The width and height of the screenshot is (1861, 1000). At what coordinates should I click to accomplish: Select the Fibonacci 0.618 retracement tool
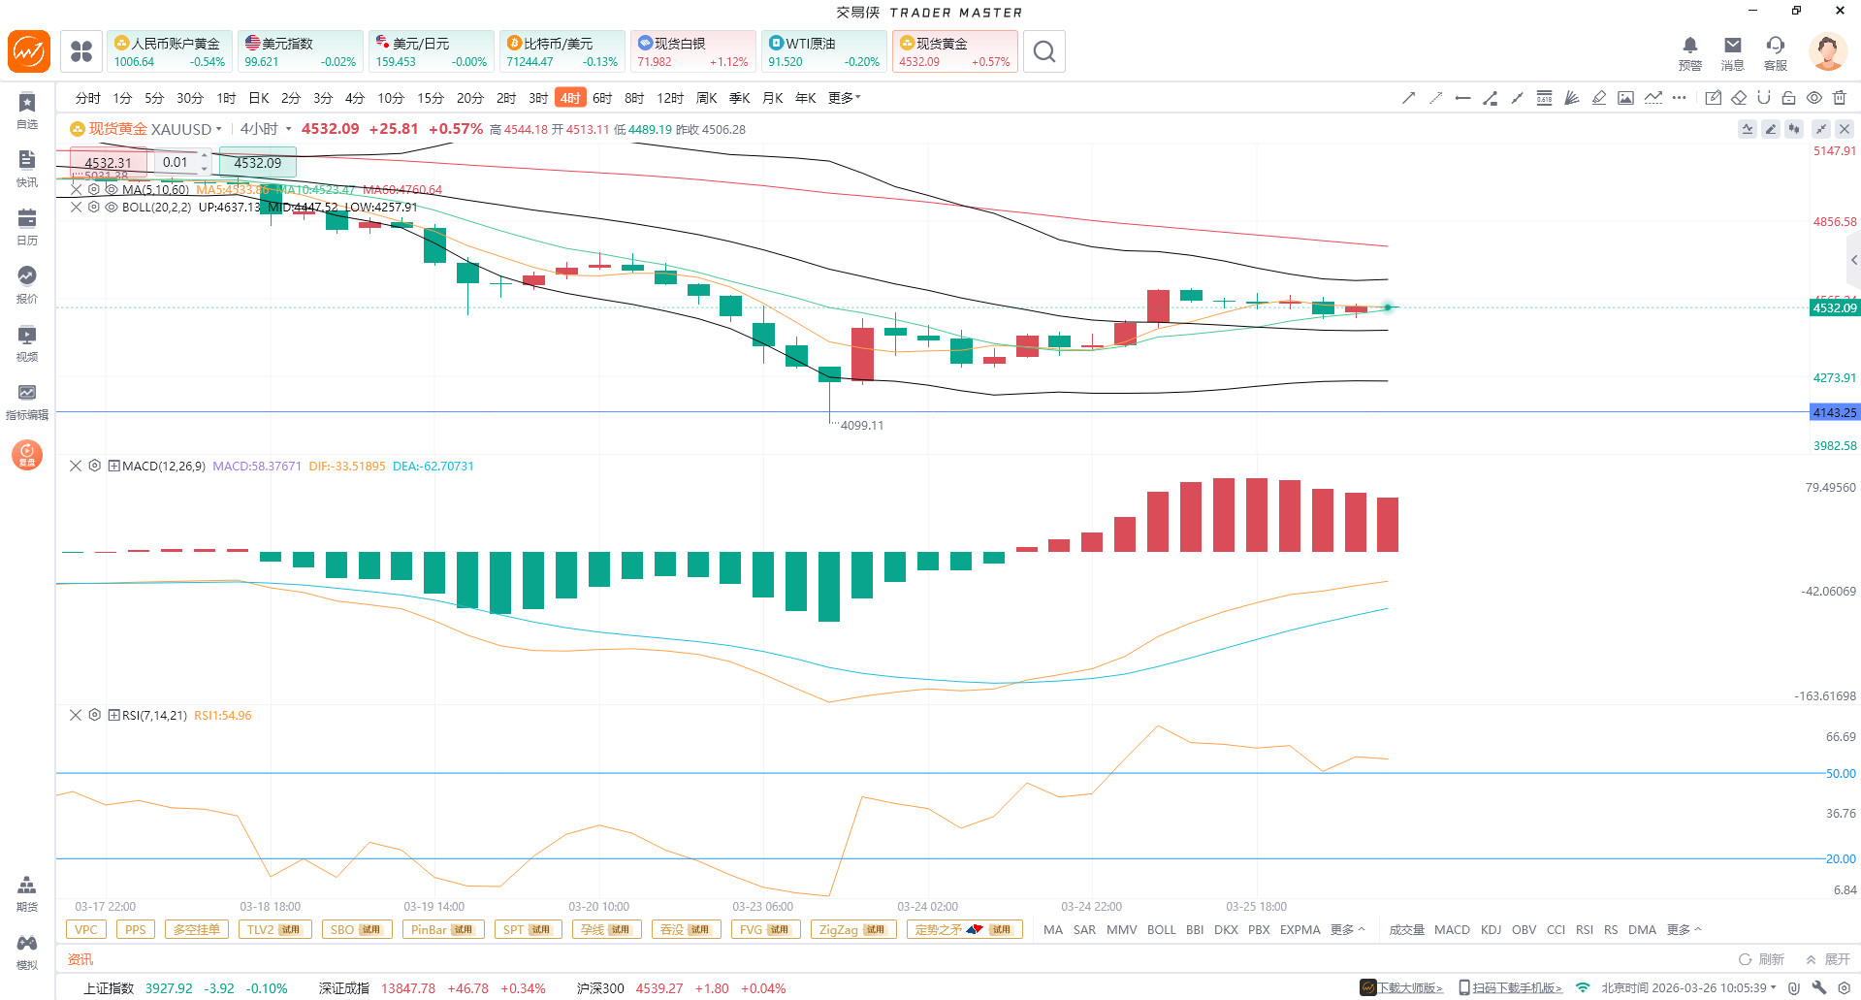point(1545,98)
